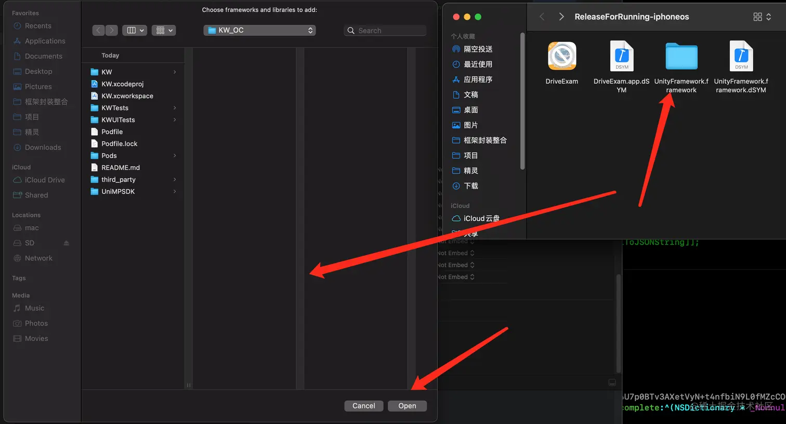The height and width of the screenshot is (424, 786).
Task: Open 项目 in Finder sidebar
Action: click(x=465, y=155)
